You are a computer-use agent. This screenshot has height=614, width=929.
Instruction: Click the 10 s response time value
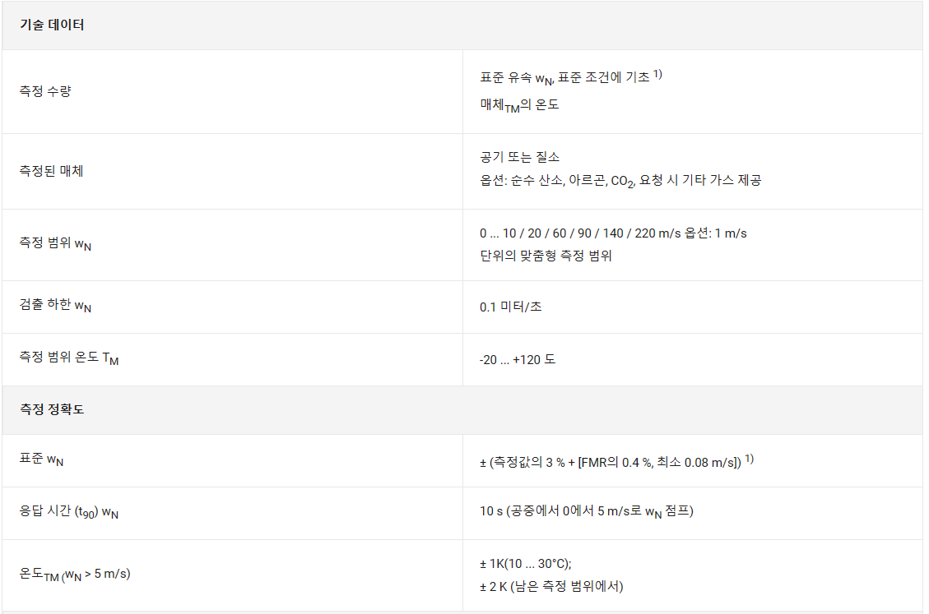point(587,511)
